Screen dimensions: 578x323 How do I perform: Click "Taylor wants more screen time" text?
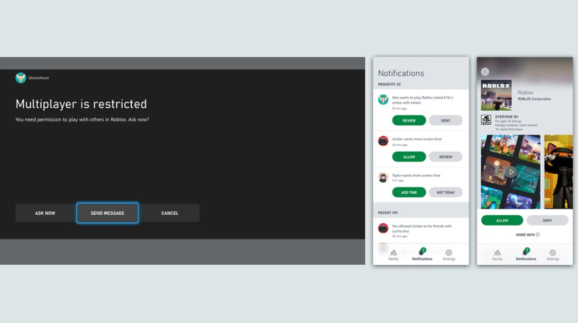pos(416,175)
